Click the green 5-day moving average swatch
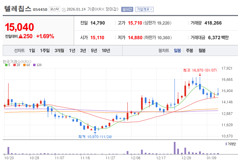238x163 pixels. point(6,65)
